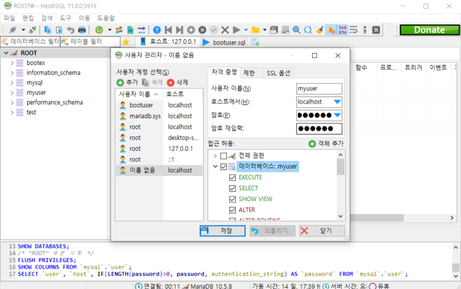The image size is (461, 289).
Task: Collapse the 데이터베이스: myuser privileges node
Action: click(215, 166)
